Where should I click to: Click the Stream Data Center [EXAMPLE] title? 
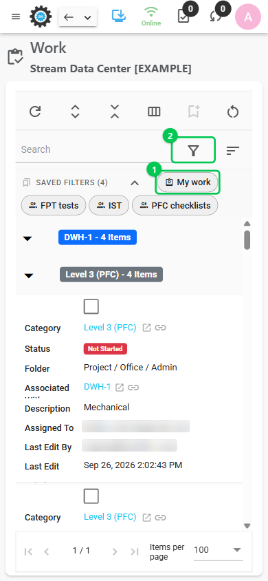click(111, 69)
